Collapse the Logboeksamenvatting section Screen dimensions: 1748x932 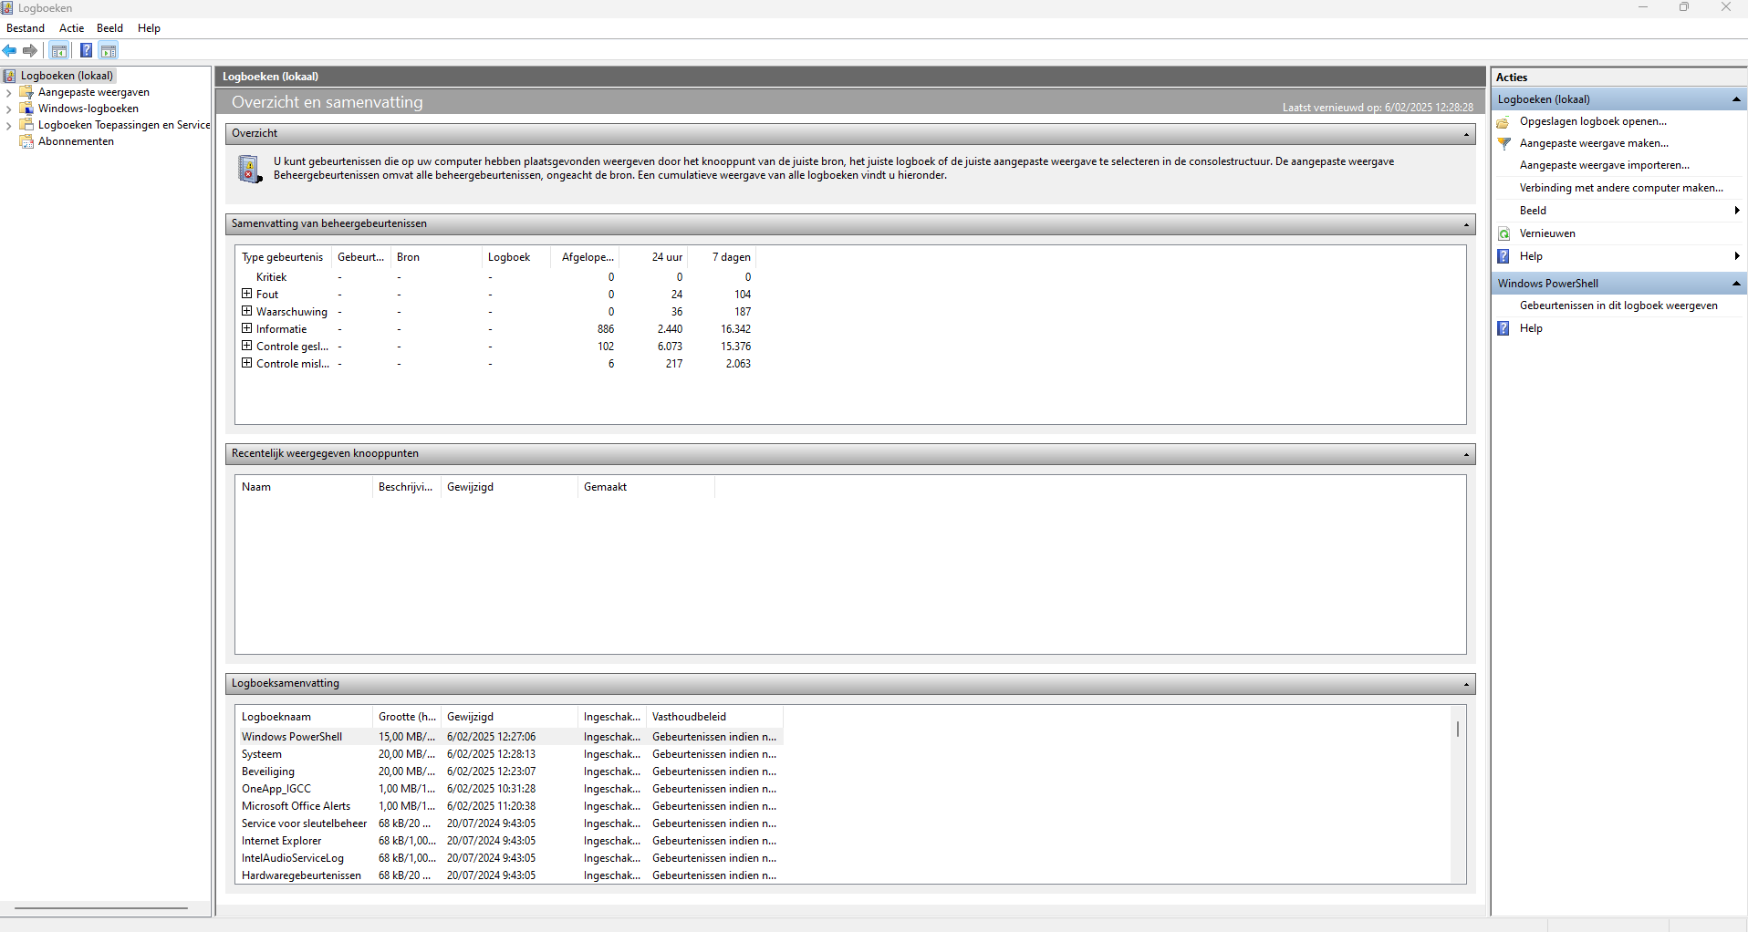[x=1463, y=683]
